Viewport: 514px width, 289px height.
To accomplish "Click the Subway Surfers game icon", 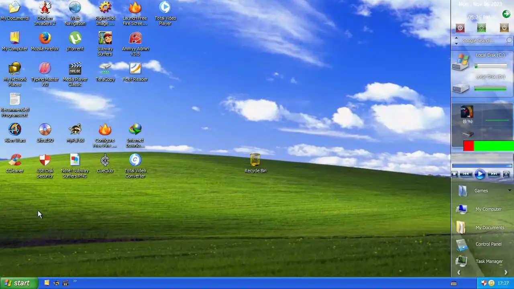I will (105, 44).
